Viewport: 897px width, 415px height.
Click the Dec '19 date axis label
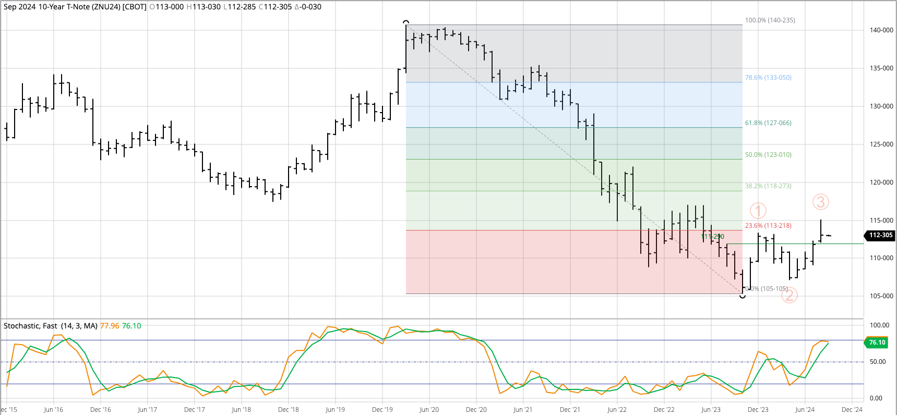(x=382, y=410)
